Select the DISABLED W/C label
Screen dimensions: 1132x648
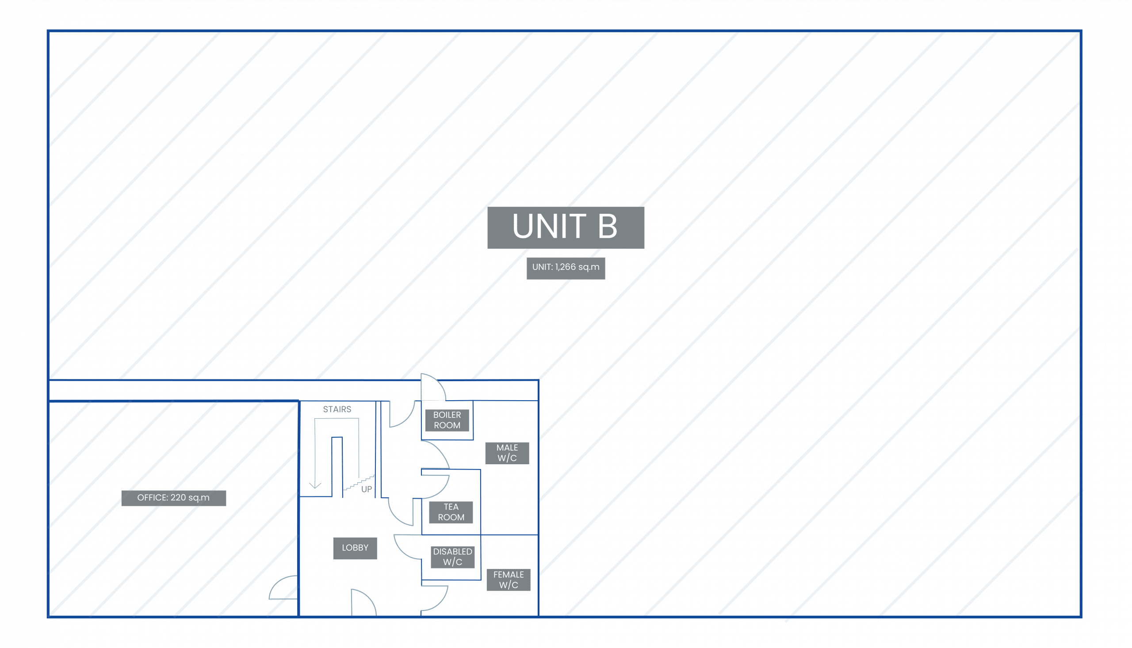(x=453, y=557)
